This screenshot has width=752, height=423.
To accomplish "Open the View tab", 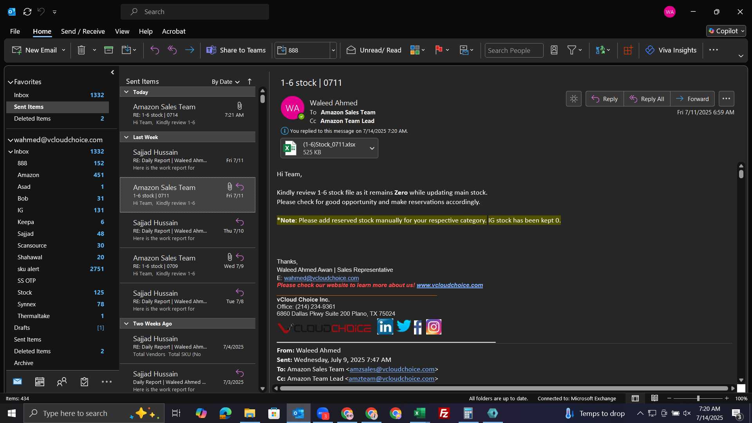I will (122, 31).
